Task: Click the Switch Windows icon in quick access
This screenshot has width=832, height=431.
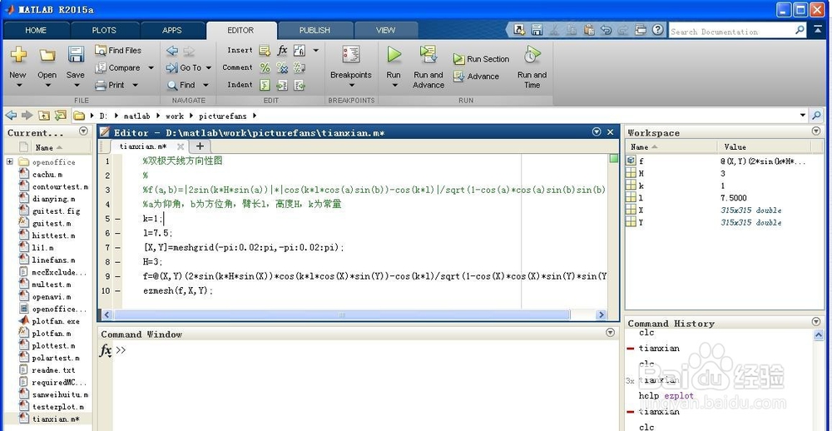Action: point(641,30)
